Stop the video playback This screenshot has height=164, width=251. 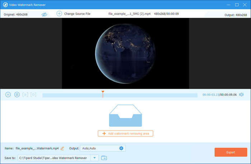(x=17, y=94)
